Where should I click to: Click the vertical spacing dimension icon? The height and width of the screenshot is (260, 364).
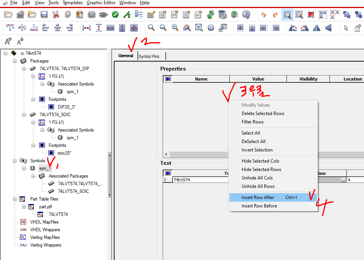tap(99, 28)
